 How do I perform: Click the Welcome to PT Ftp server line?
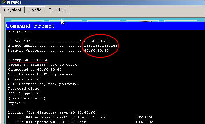[40, 74]
